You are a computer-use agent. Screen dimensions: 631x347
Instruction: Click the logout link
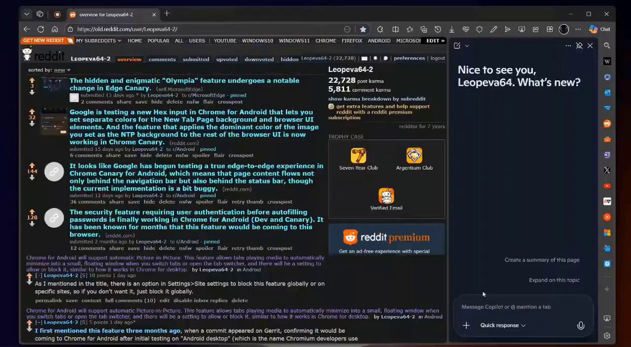click(x=437, y=58)
